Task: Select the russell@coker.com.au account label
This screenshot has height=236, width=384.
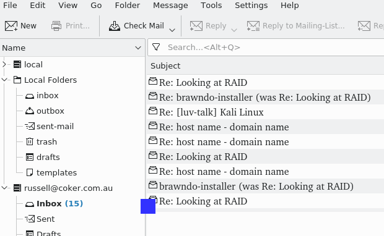Action: click(x=68, y=188)
